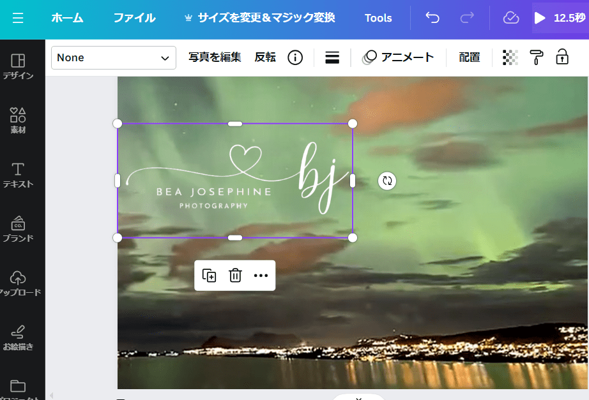589x400 pixels.
Task: Show image info icon
Action: (x=295, y=58)
